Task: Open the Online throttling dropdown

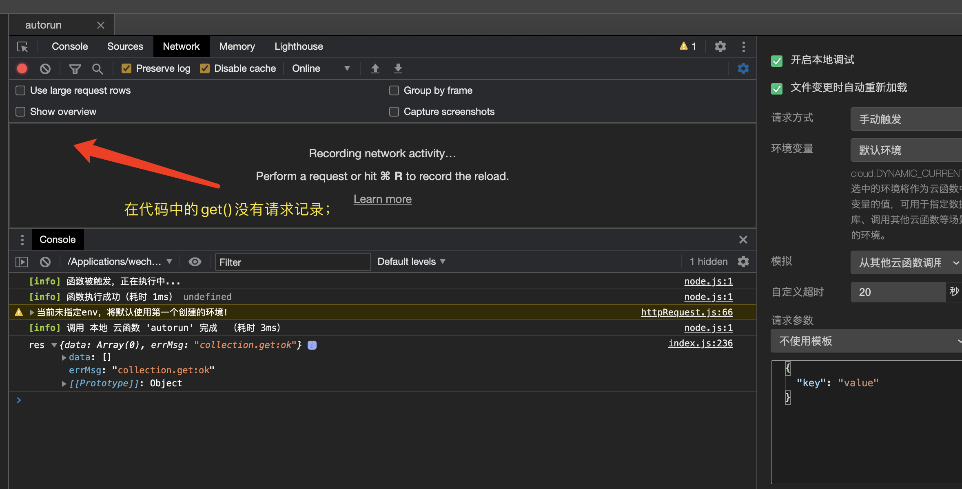Action: coord(321,68)
